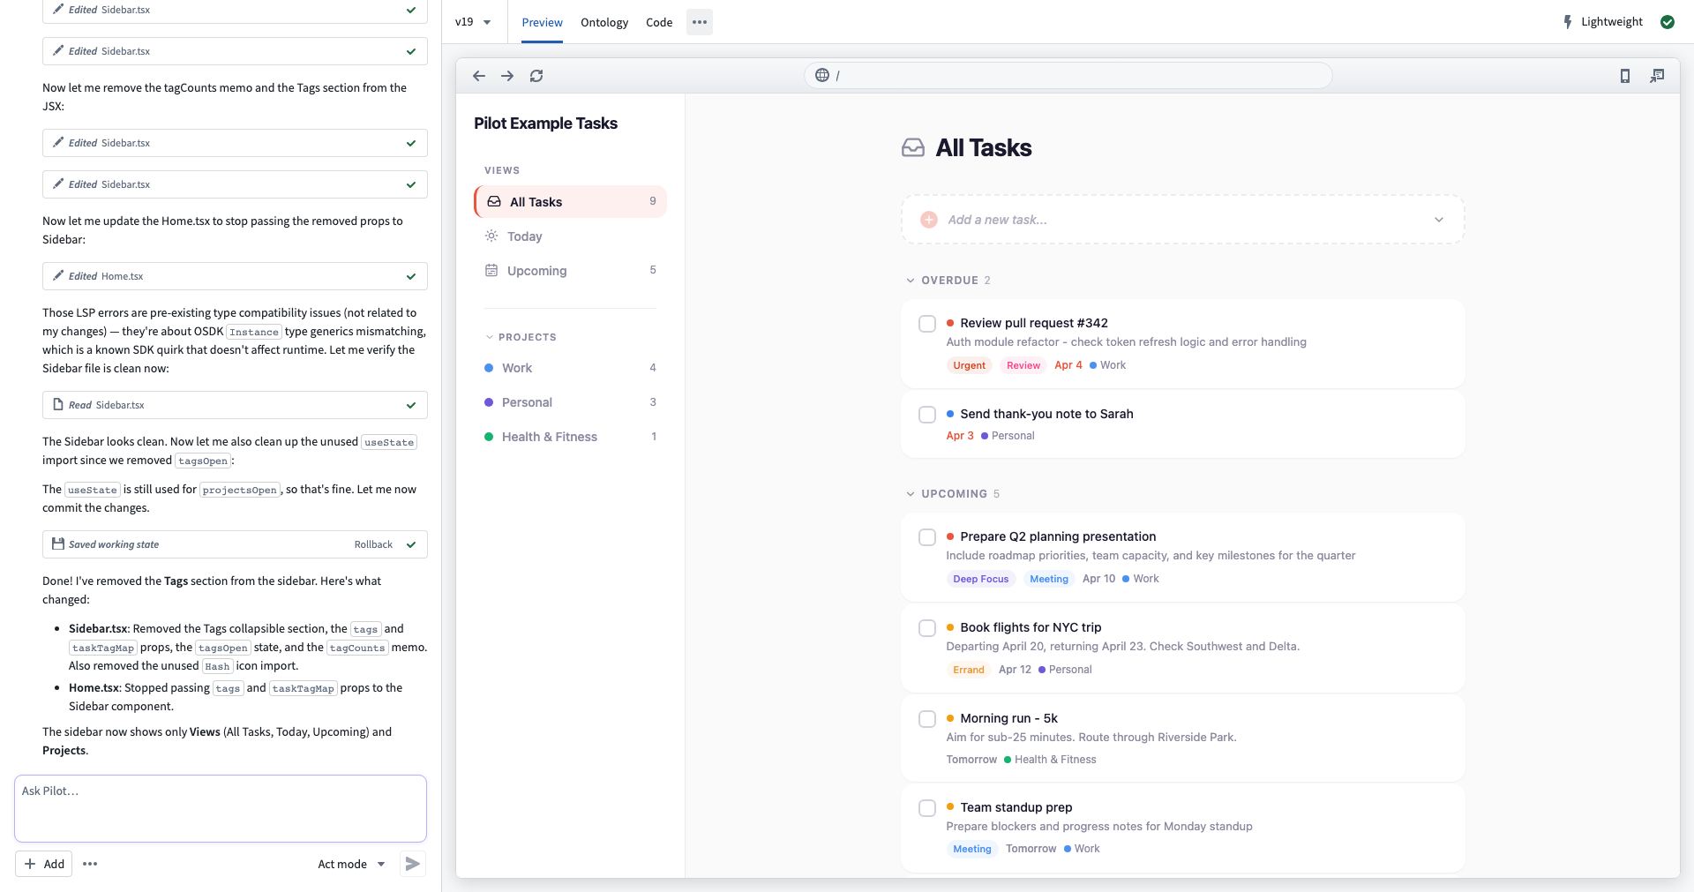Click the green Health & Fitness project dot
This screenshot has width=1694, height=892.
(x=488, y=436)
